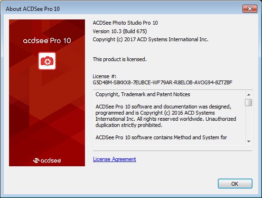Click the scrollbar thumb in notices box
The width and height of the screenshot is (262, 198).
tap(249, 102)
